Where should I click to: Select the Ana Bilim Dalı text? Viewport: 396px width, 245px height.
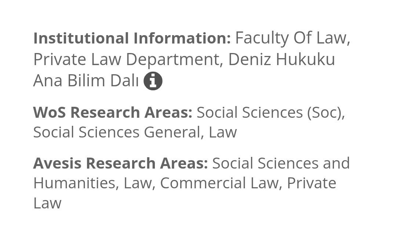[86, 81]
